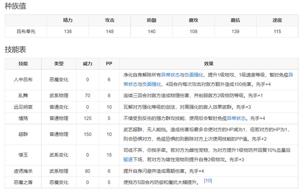Select 远见明察 effect text 瓦解对方强化等级的剑法
Image resolution: width=307 pixels, height=194 pixels.
point(149,107)
